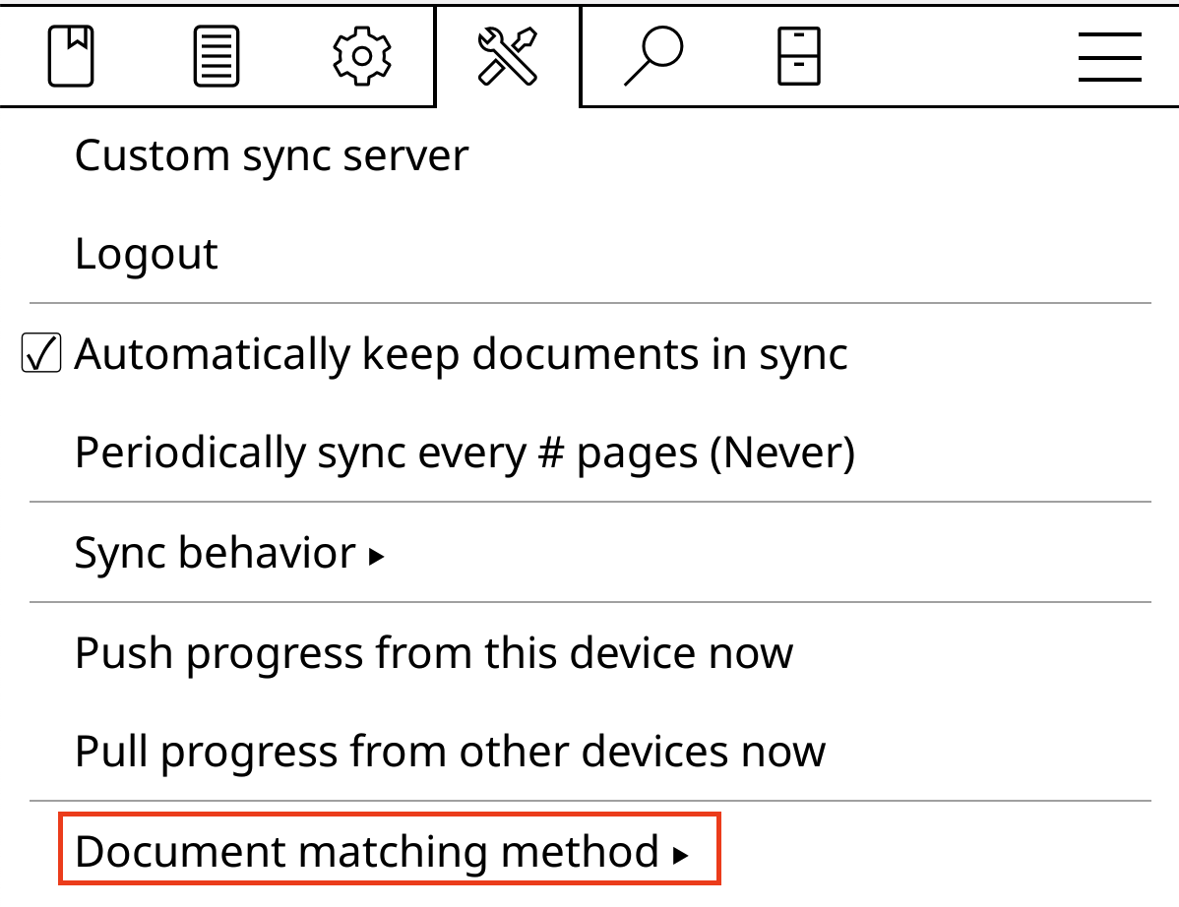Open the search magnifier icon
This screenshot has height=907, width=1179.
[652, 56]
